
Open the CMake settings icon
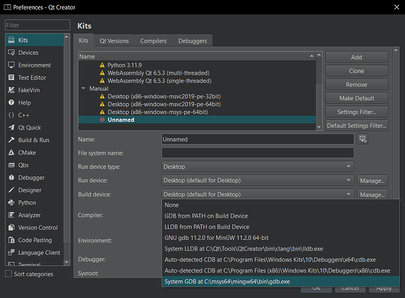pos(12,153)
